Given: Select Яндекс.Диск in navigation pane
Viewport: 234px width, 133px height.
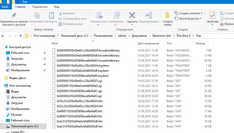Looking at the screenshot, I should pos(18,78).
